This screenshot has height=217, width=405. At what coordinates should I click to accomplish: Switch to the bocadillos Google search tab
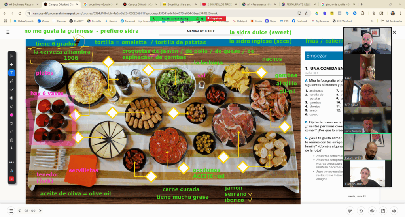pyautogui.click(x=101, y=4)
